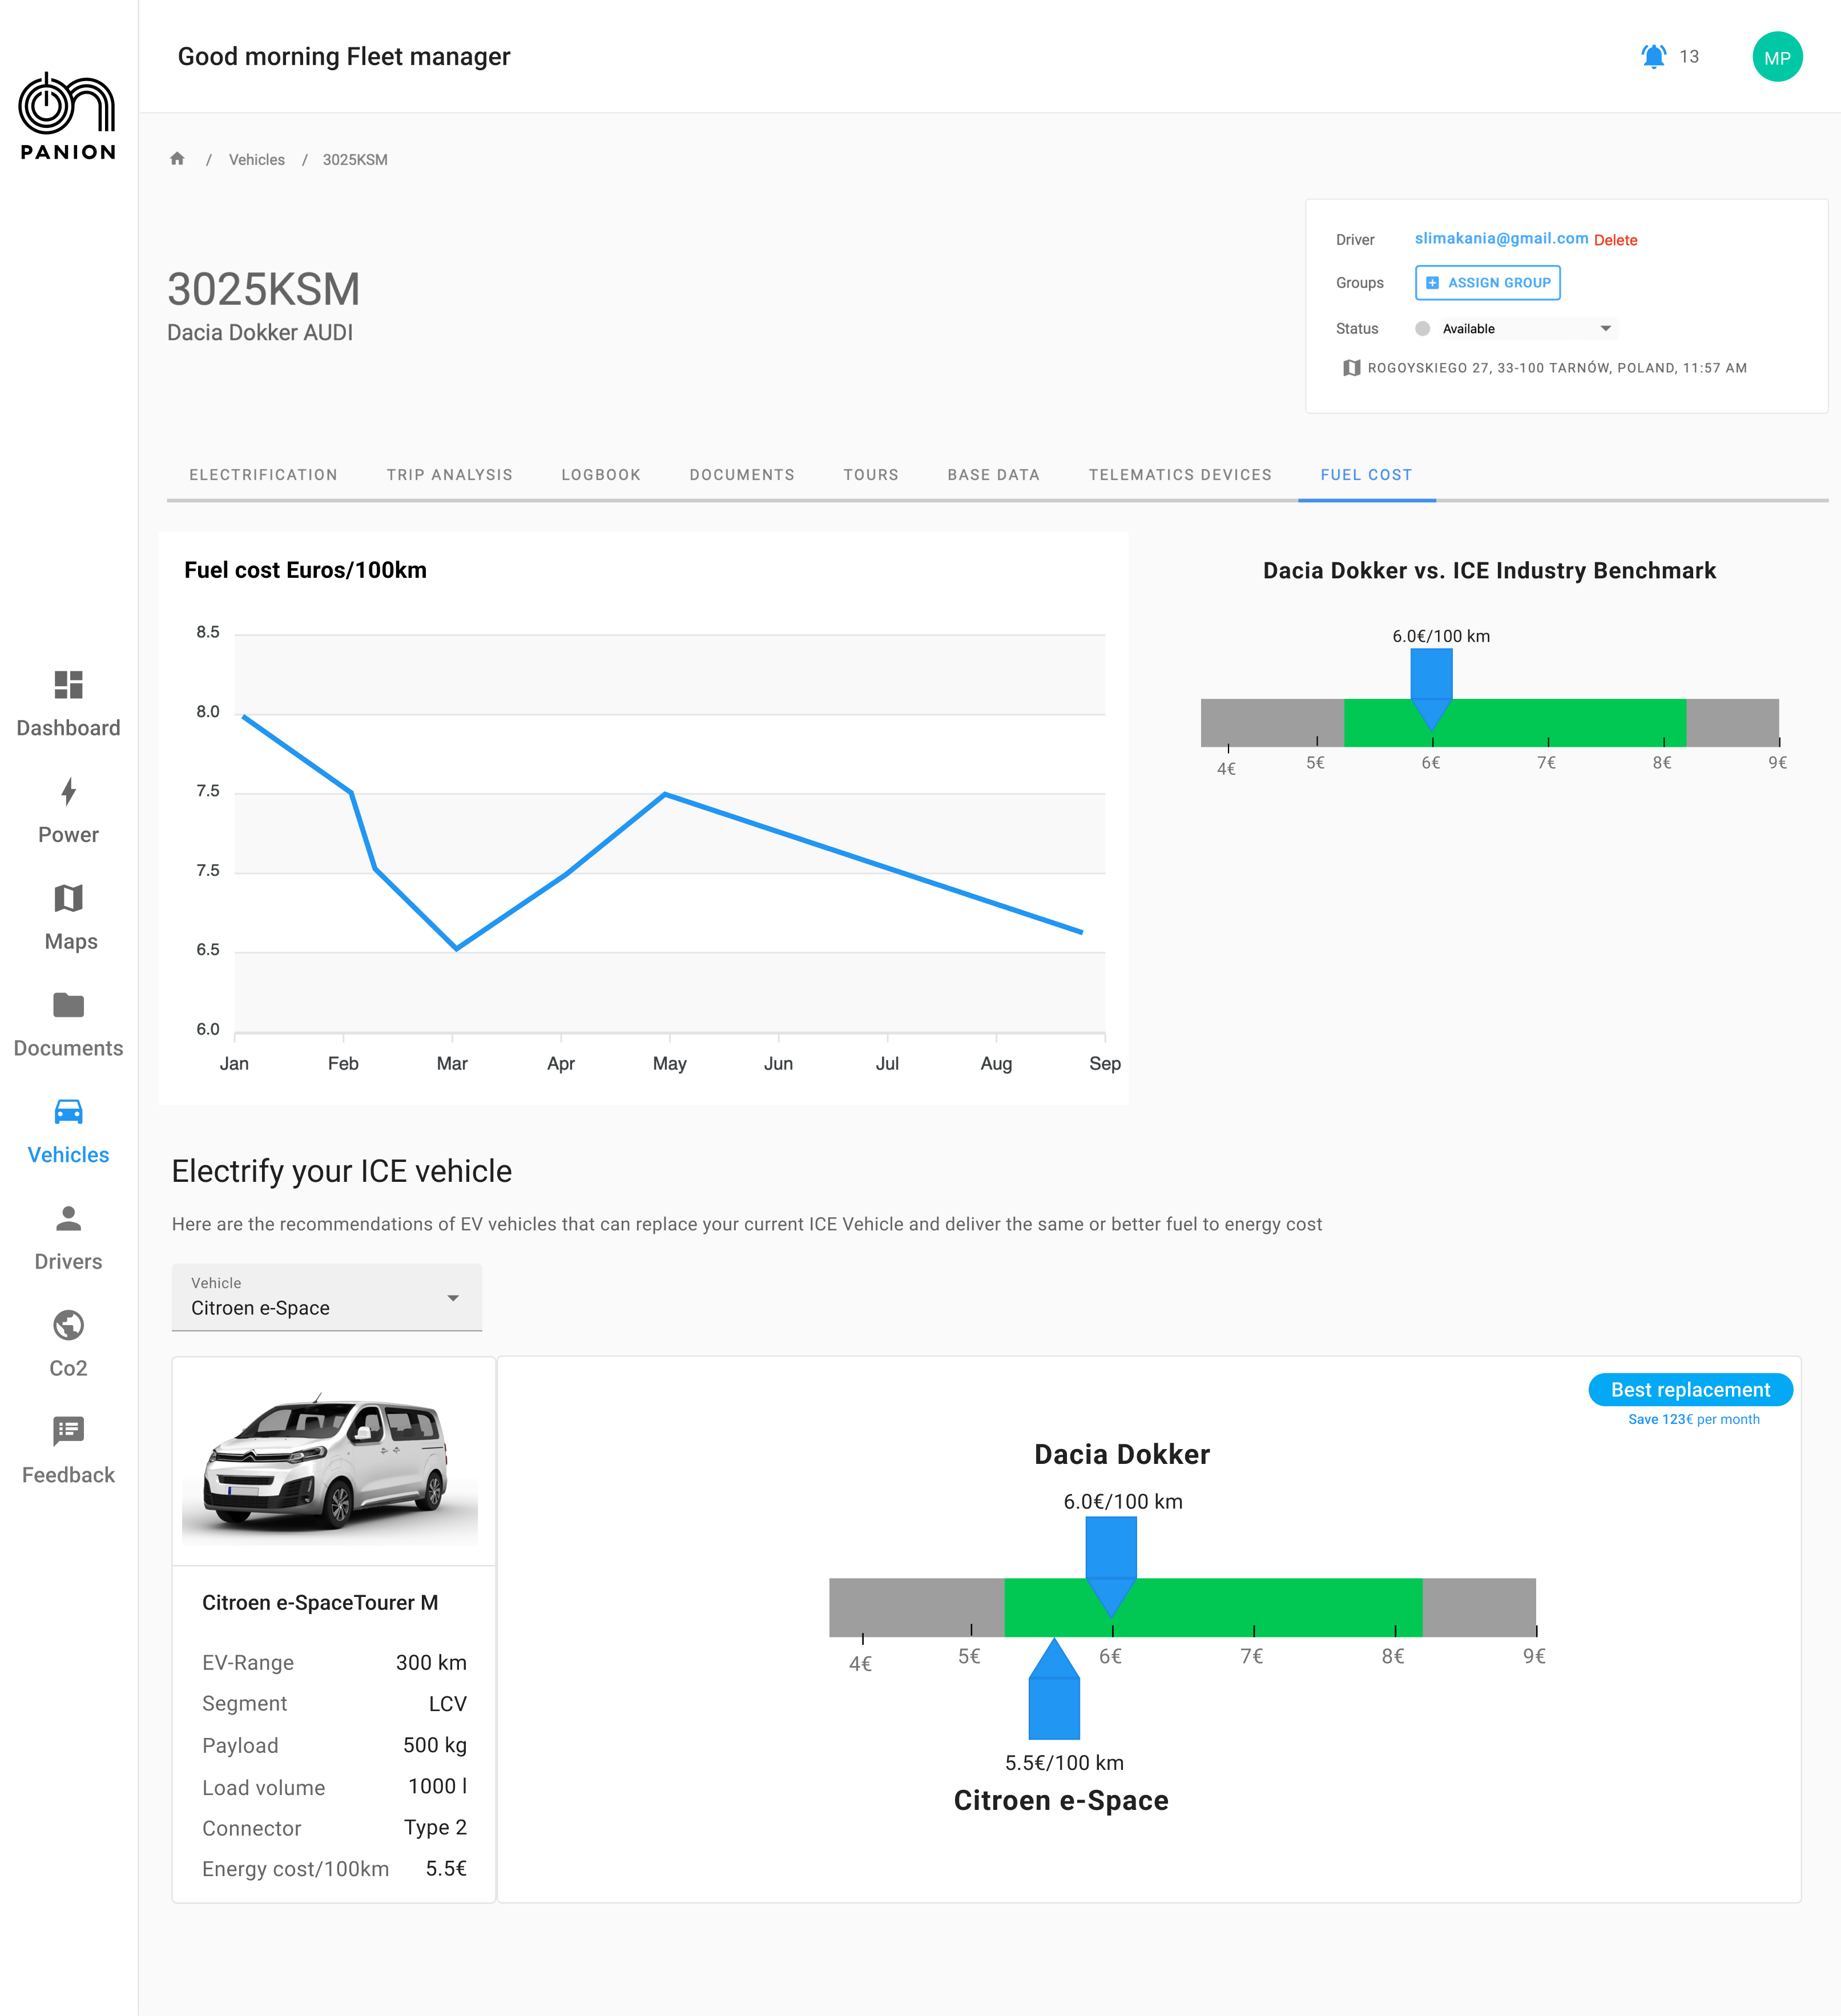Image resolution: width=1841 pixels, height=2016 pixels.
Task: Click the Citroen e-Space 5.5€ marker
Action: pos(1054,1689)
